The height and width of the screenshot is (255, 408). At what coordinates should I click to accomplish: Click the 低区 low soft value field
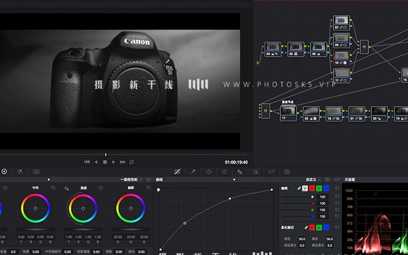tap(302, 239)
